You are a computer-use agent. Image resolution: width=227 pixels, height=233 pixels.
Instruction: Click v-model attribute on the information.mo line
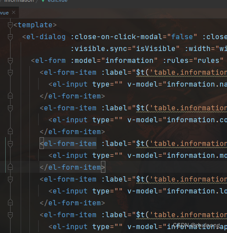click(143, 156)
